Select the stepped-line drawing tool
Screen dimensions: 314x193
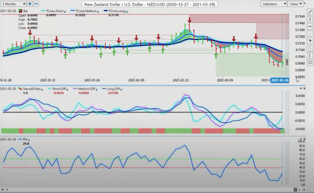310,48
